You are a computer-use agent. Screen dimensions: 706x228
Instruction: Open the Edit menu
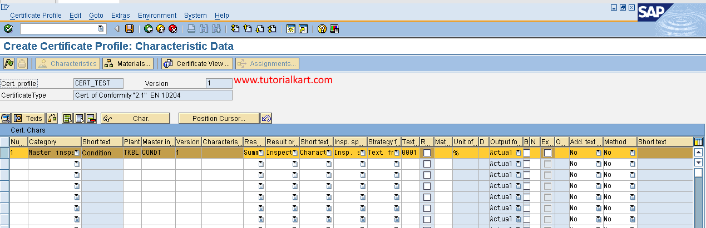point(76,16)
